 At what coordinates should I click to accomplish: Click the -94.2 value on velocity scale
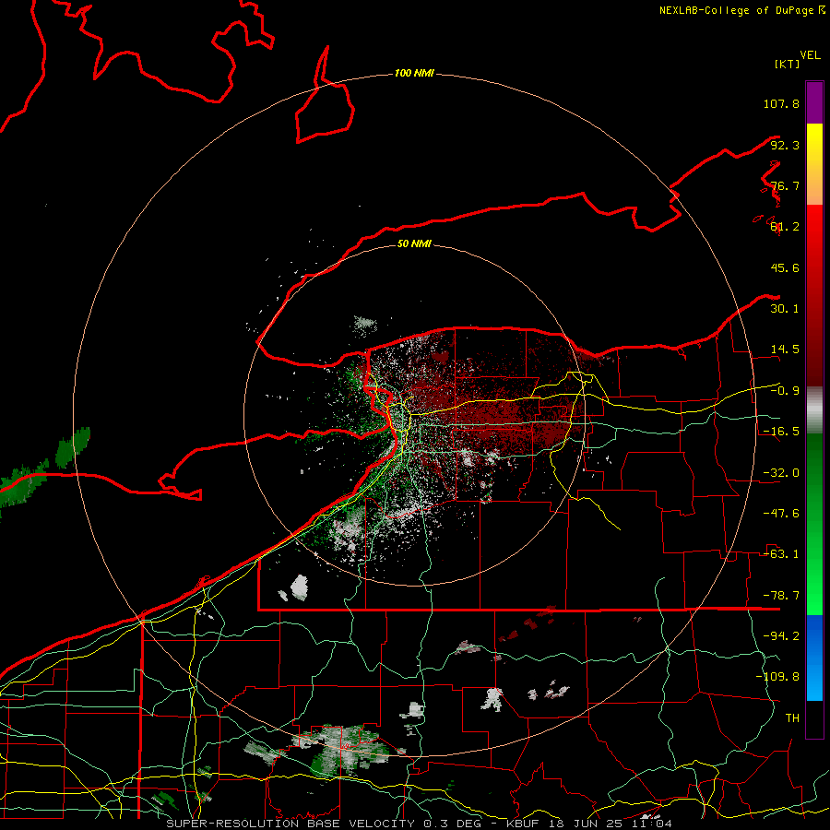(781, 636)
